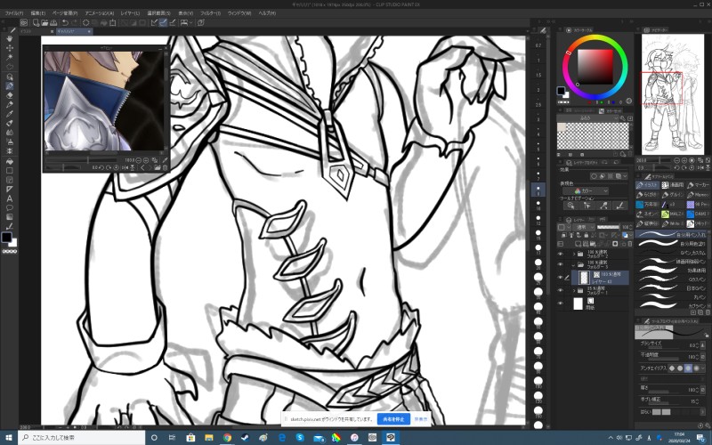
Task: Select the Auto select magic wand tool
Action: coord(9,58)
